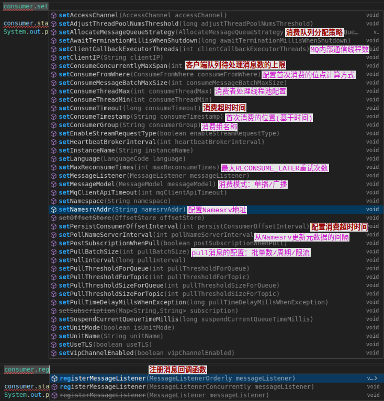
Task: Click the method icon for setPullBatchSize
Action: (54, 252)
